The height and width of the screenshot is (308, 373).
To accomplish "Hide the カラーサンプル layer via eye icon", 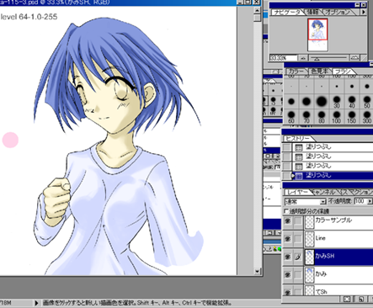I will 287,221.
